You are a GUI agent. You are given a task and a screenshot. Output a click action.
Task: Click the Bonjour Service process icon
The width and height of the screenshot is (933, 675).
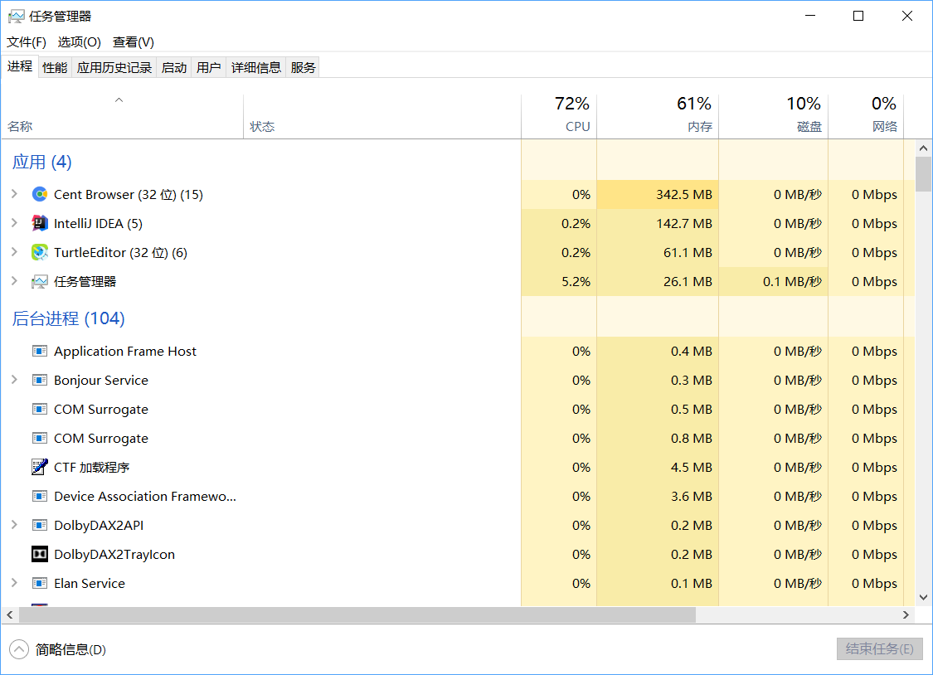pyautogui.click(x=40, y=380)
